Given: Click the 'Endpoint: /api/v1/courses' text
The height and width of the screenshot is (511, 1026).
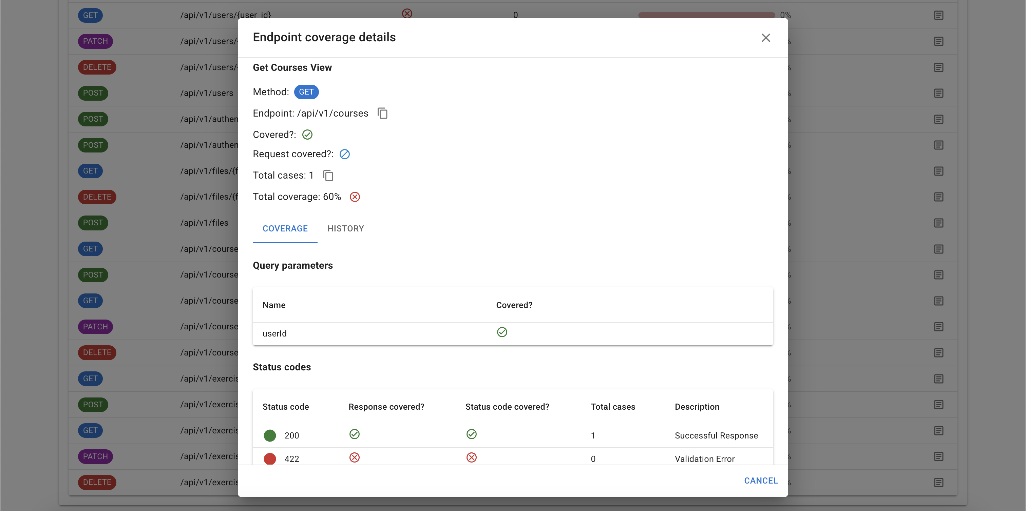Looking at the screenshot, I should click(310, 113).
